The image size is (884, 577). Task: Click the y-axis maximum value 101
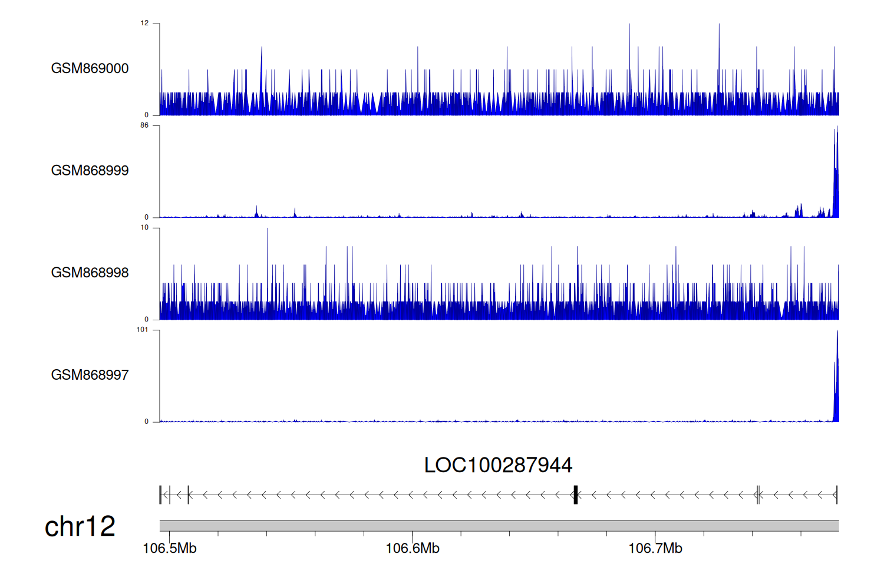pyautogui.click(x=142, y=330)
